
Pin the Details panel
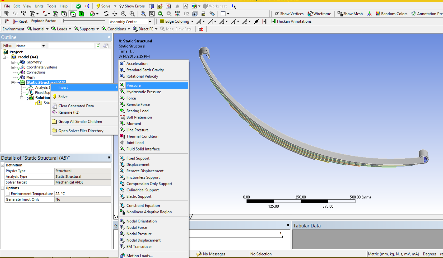[x=109, y=158]
